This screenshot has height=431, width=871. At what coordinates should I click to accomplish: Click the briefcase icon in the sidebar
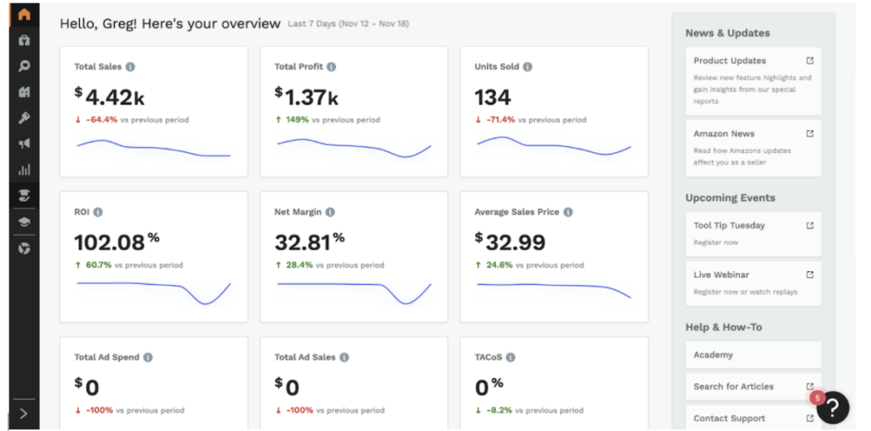[24, 41]
